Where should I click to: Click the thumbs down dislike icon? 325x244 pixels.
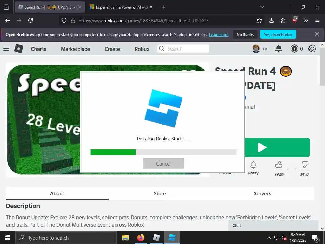(305, 165)
